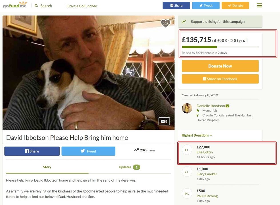The image size is (280, 205).
Task: Click the PK donor avatar circle
Action: (187, 194)
